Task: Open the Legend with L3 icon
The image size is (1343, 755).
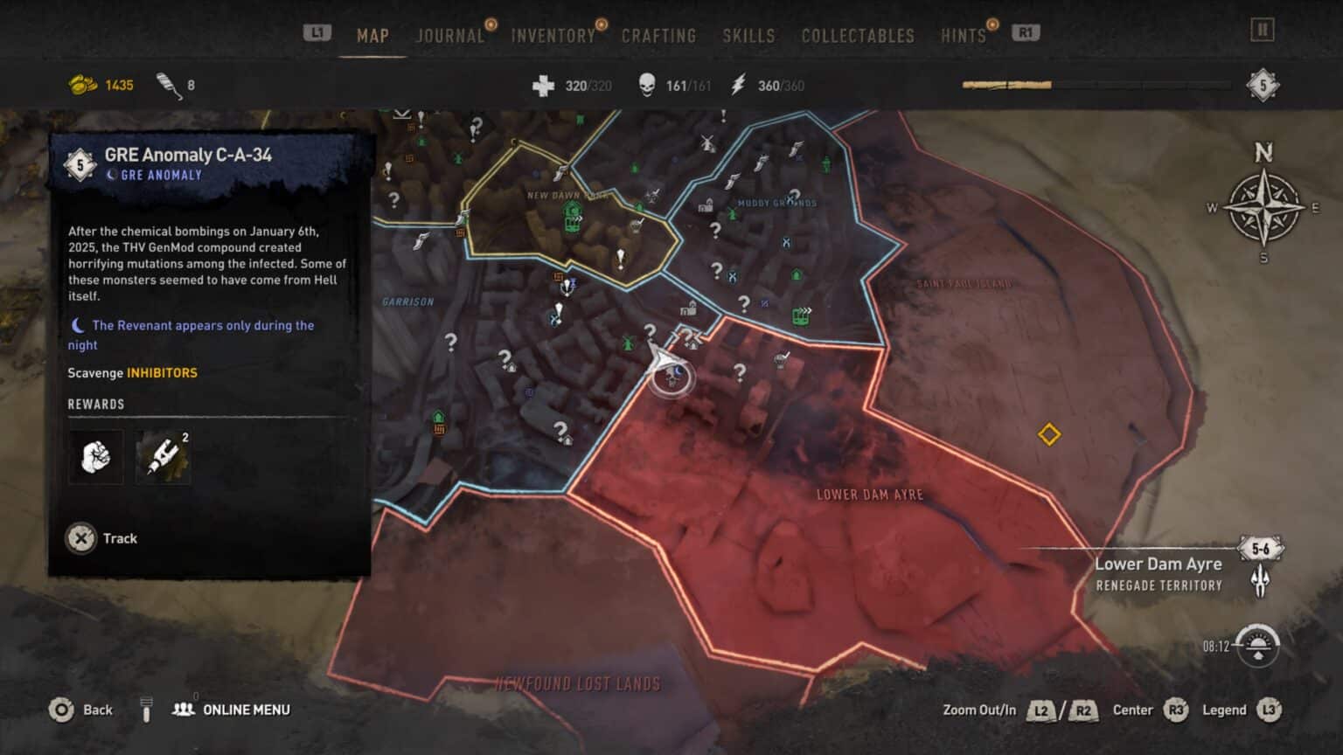Action: click(1269, 710)
